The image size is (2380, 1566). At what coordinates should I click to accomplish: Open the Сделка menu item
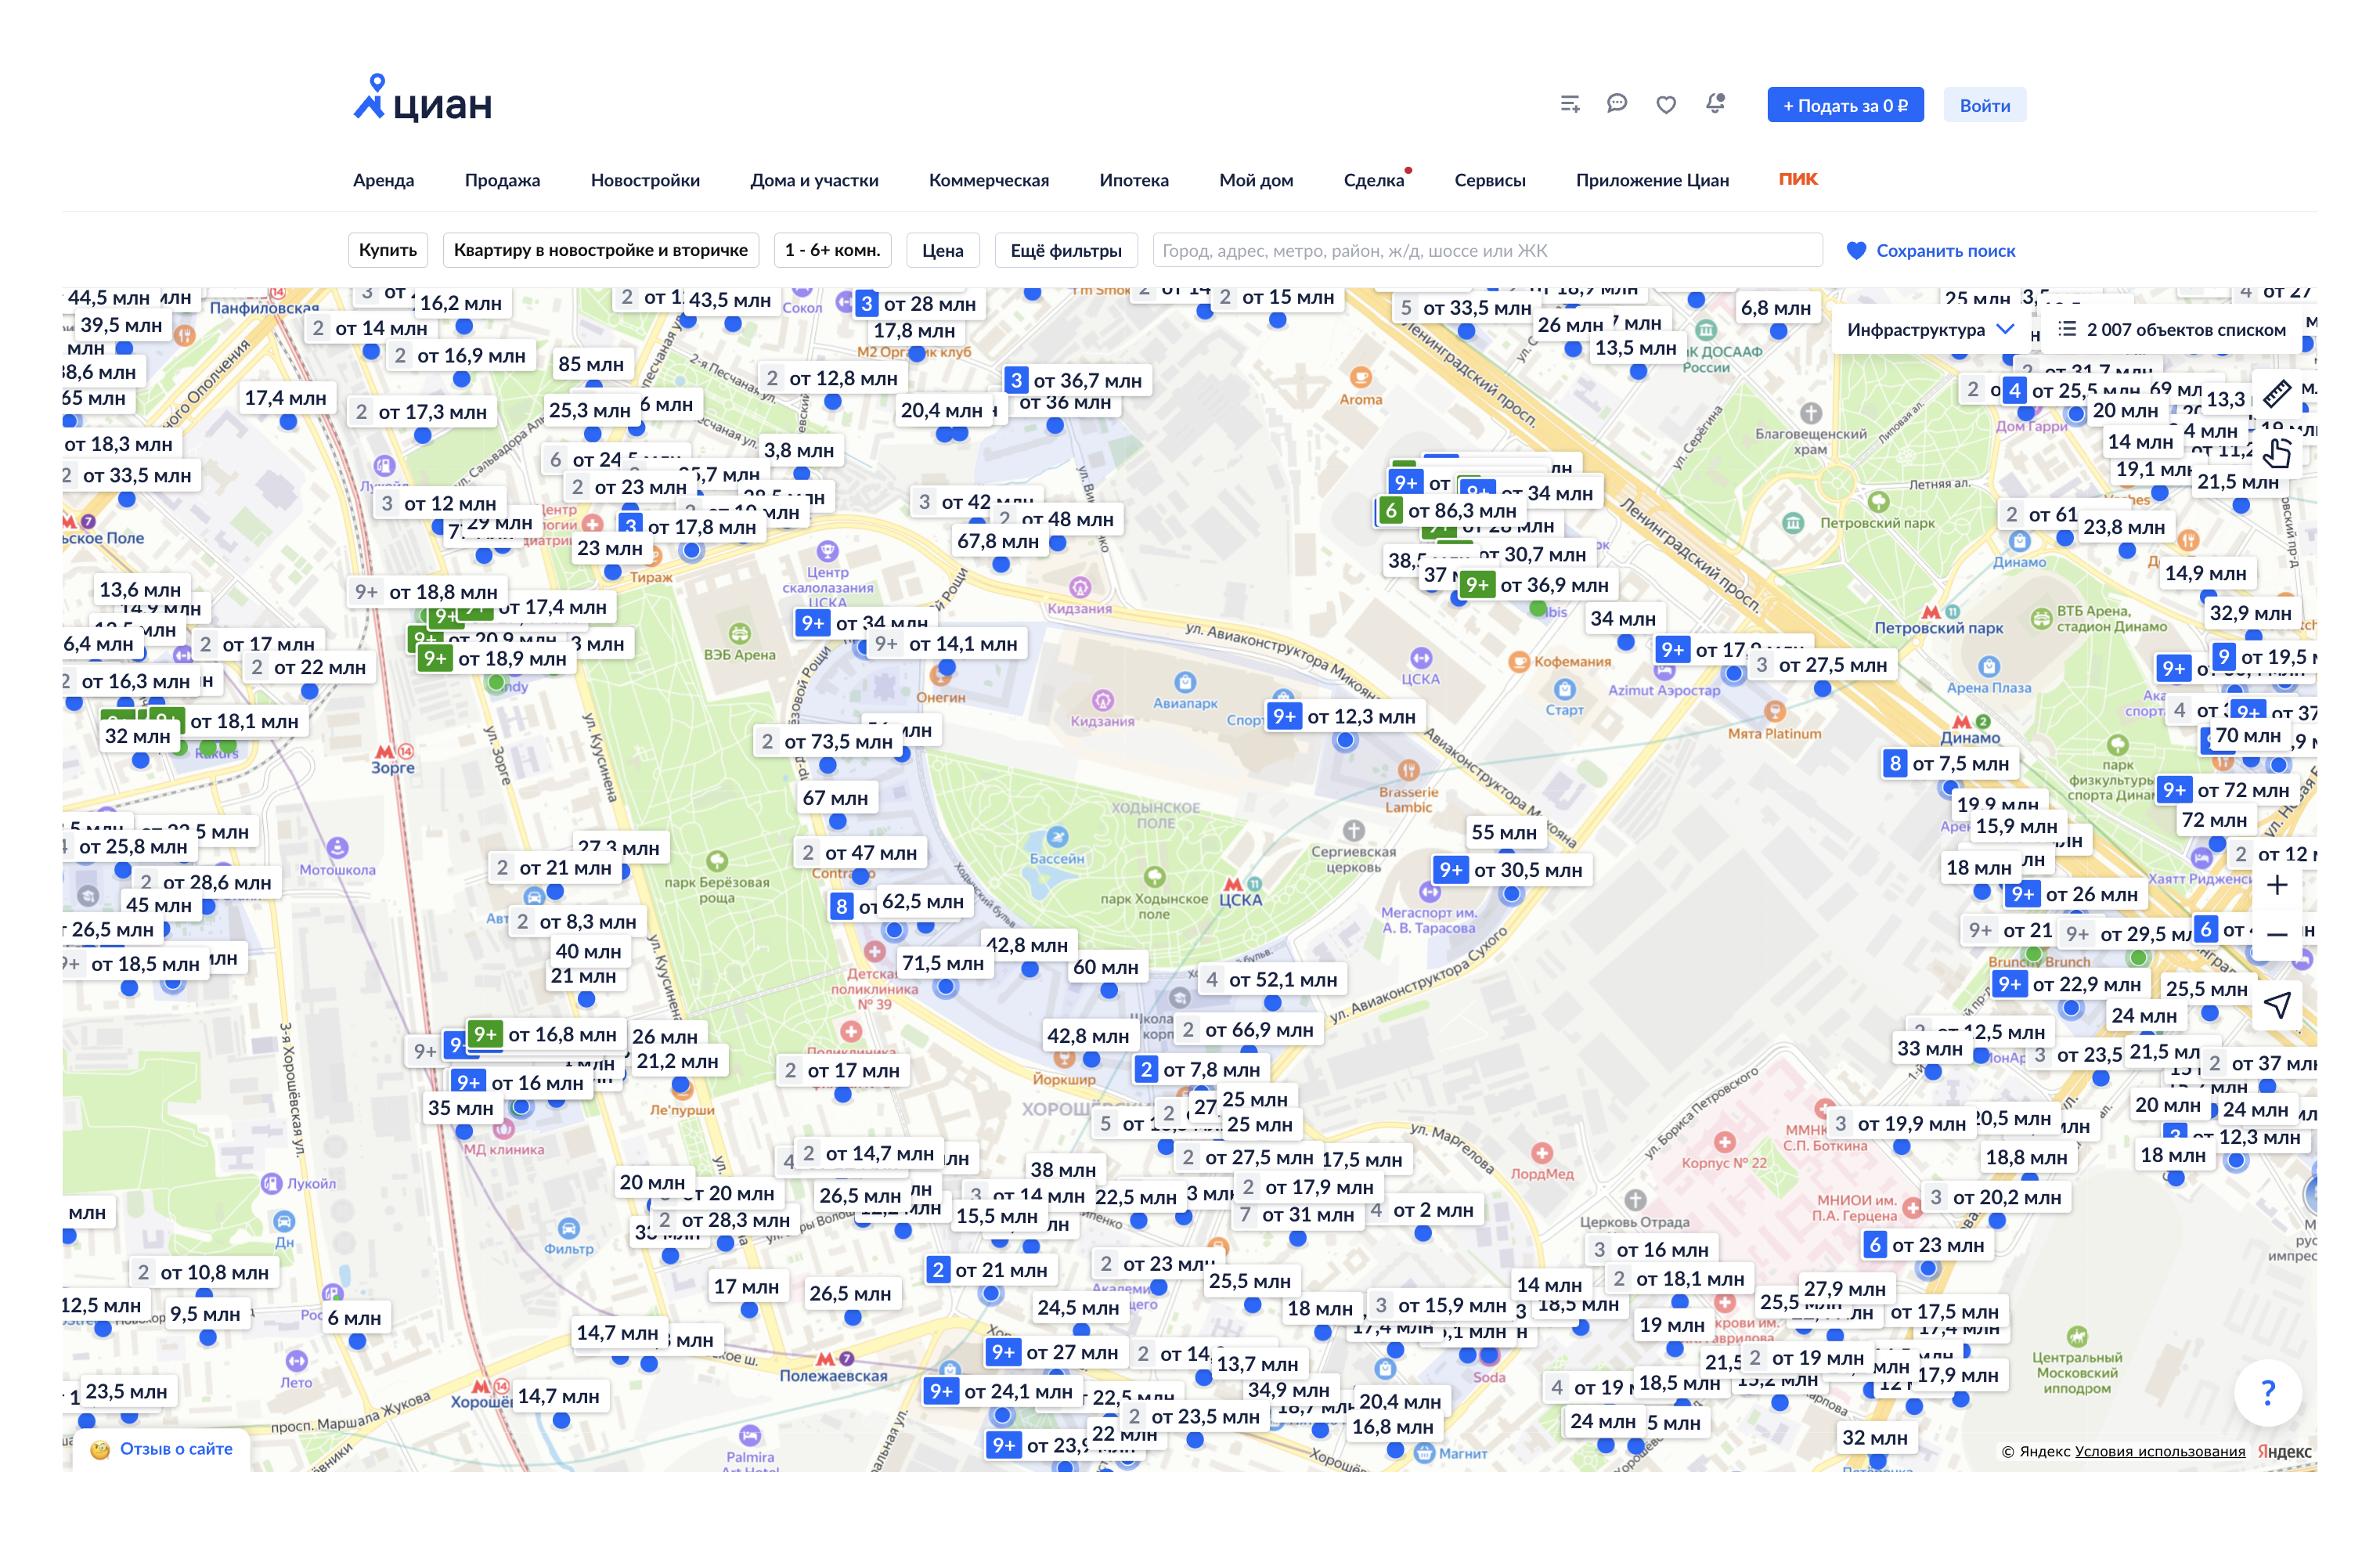[1374, 180]
